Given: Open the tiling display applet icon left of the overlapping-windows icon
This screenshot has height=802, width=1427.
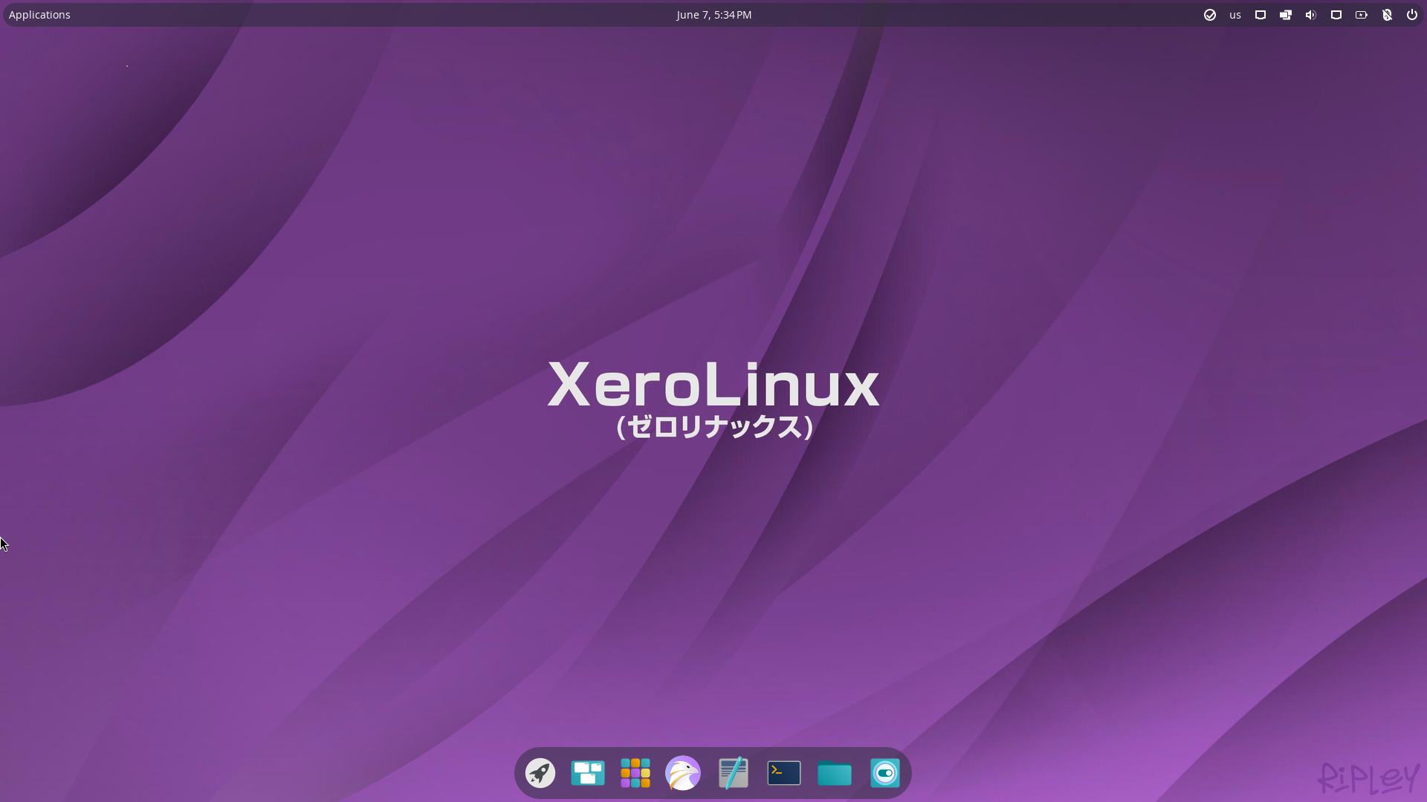Looking at the screenshot, I should coord(1261,15).
